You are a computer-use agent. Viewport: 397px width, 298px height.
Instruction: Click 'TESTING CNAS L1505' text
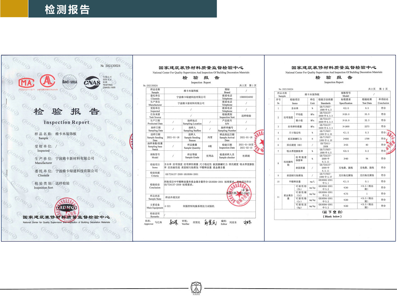109,86
